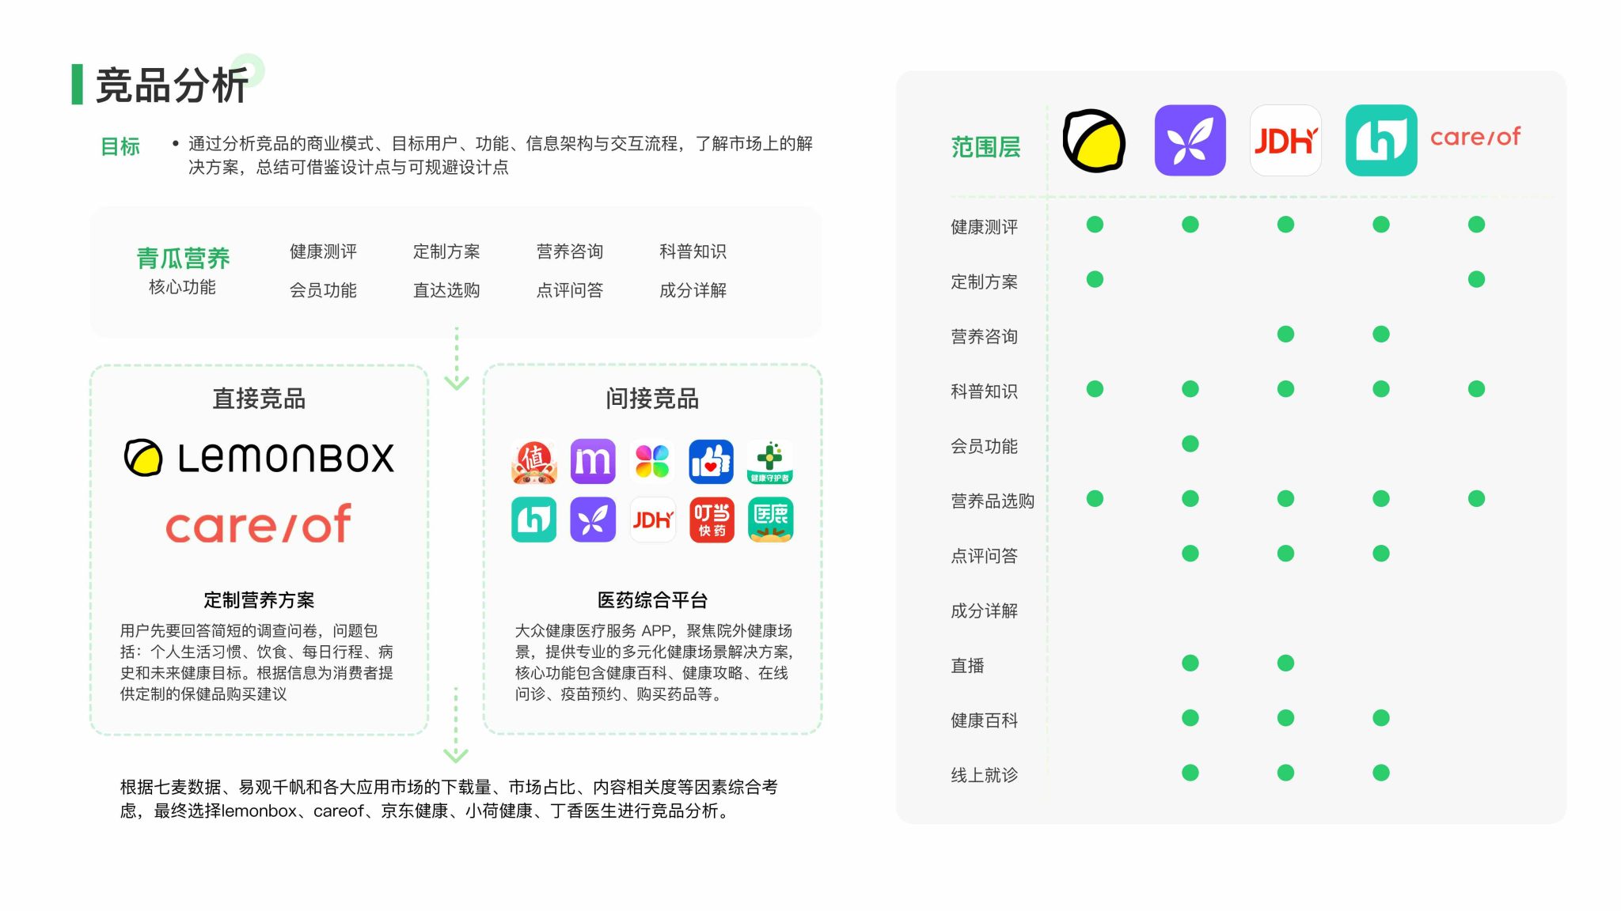Screen dimensions: 1621x911
Task: Click the green 国鹿 app icon
Action: [x=770, y=520]
